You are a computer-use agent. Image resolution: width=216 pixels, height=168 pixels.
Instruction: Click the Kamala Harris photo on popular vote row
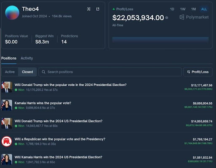(x=7, y=105)
